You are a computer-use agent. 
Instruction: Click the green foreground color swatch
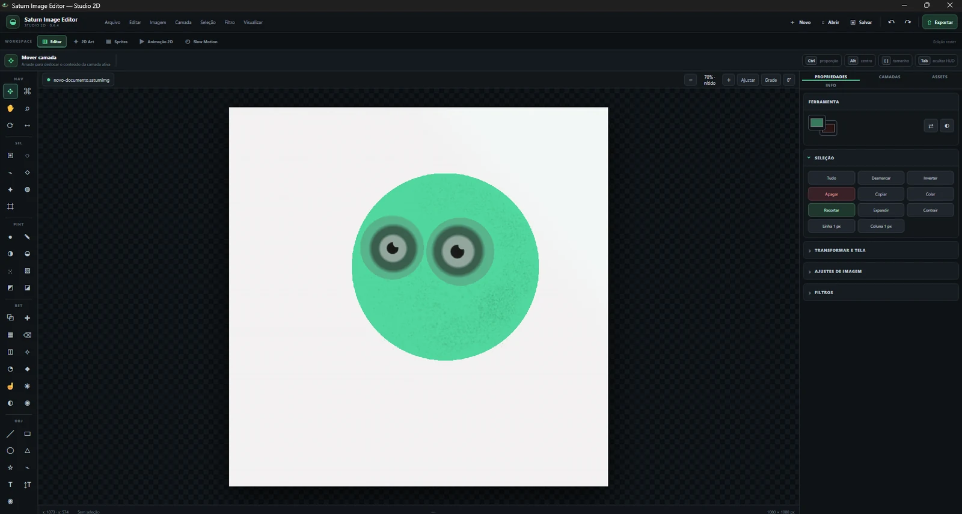point(816,123)
